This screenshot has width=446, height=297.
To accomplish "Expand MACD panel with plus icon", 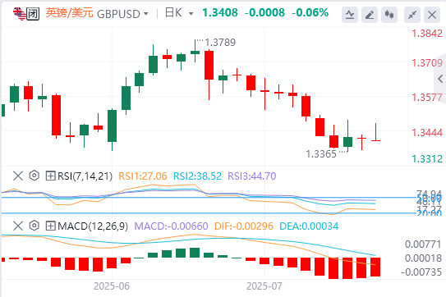I will click(50, 226).
